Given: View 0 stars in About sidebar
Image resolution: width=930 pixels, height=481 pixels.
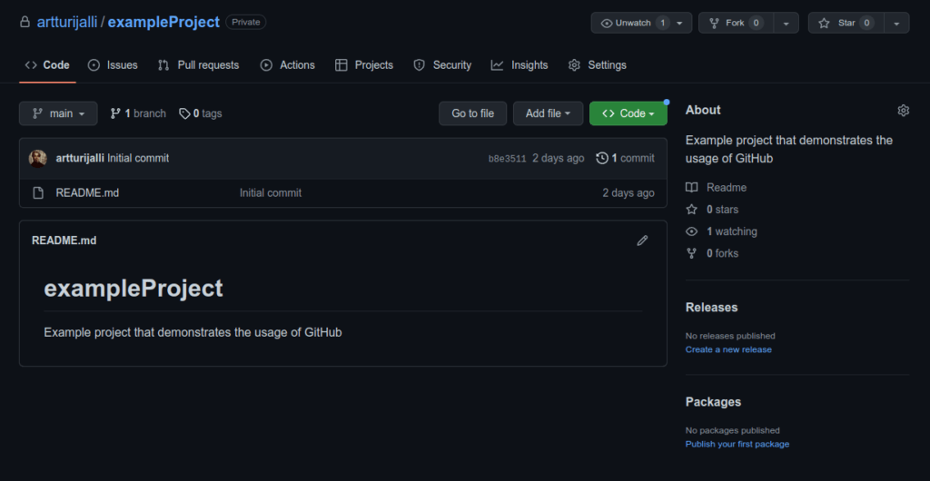Looking at the screenshot, I should pyautogui.click(x=722, y=210).
